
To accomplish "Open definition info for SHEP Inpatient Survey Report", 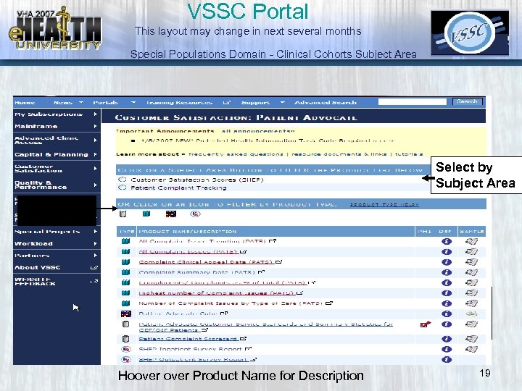I will [x=447, y=349].
